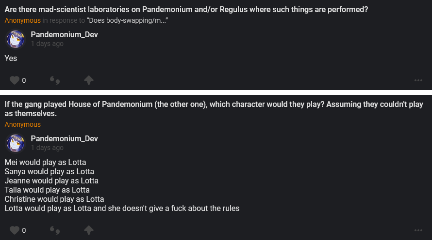This screenshot has height=240, width=432.
Task: Click the "1 days ago" timestamp on the mad-scientist answer
Action: [x=47, y=44]
